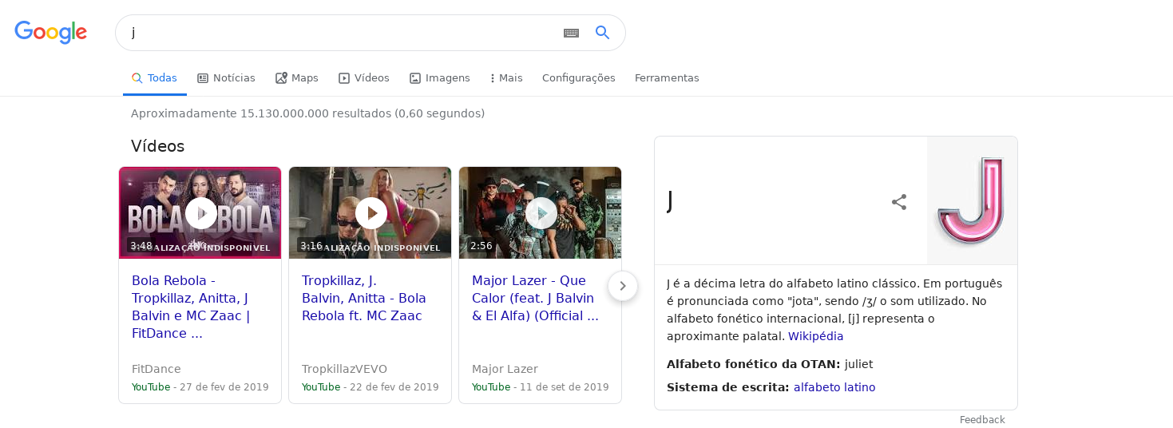
Task: Click the "Alfabeto fonético da OTAN" label
Action: (x=753, y=364)
